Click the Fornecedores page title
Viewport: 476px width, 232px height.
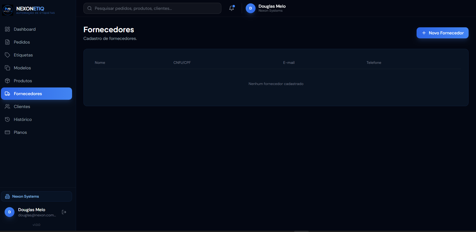pyautogui.click(x=109, y=29)
